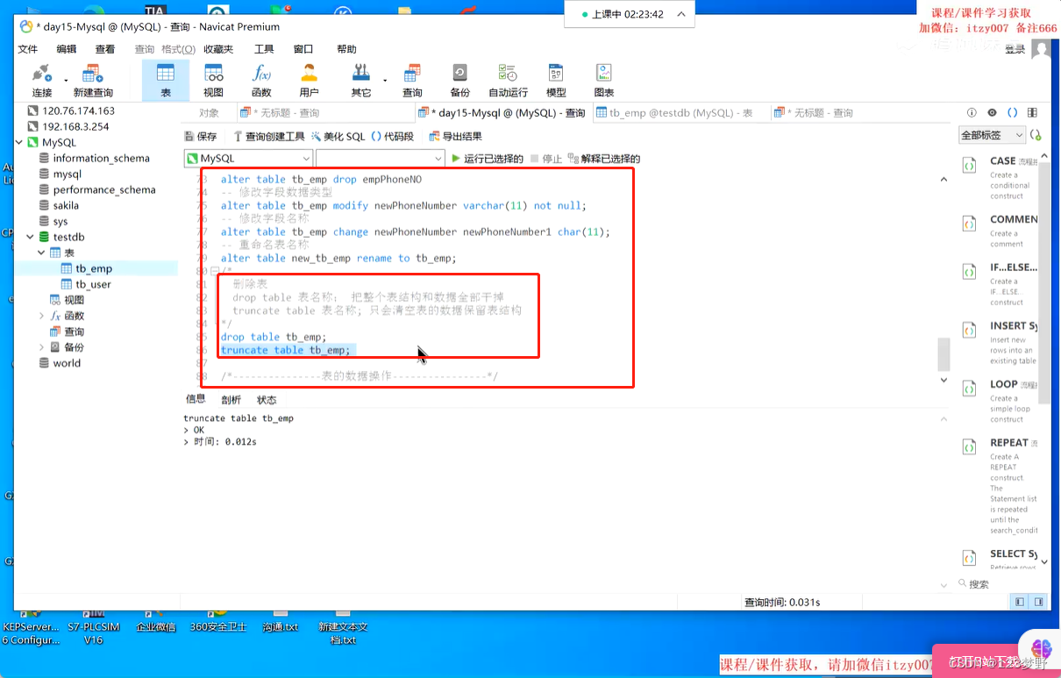Click the 代码段 button
Viewport: 1061px width, 678px height.
[392, 136]
